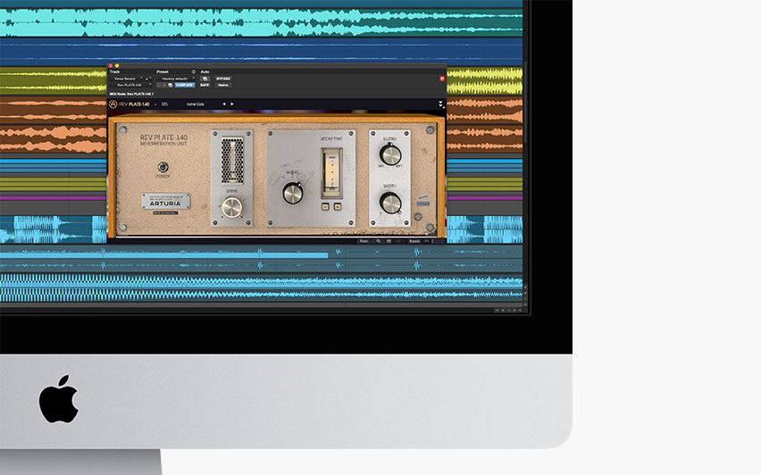This screenshot has height=475, width=761.
Task: Open the Rev PLATE-140 plugin selector dropdown
Action: point(131,85)
